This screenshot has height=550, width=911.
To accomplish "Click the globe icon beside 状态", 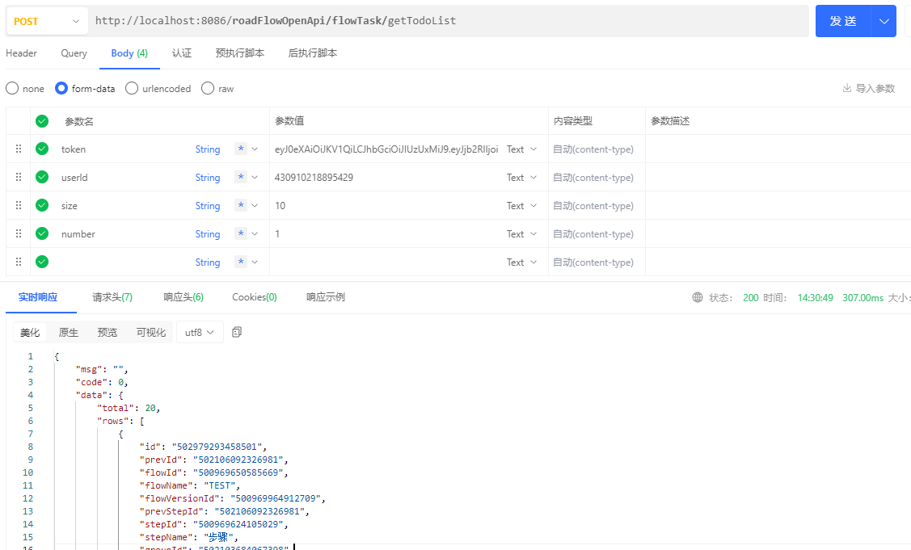I will click(697, 297).
